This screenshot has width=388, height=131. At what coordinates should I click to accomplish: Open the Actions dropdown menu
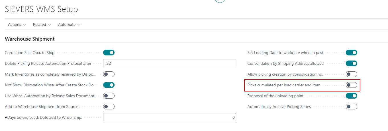[17, 25]
